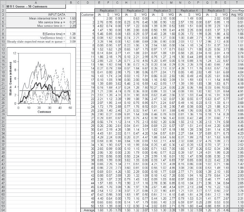
Task: Select Replication 2 WQ value 9.47
Action: [144, 110]
